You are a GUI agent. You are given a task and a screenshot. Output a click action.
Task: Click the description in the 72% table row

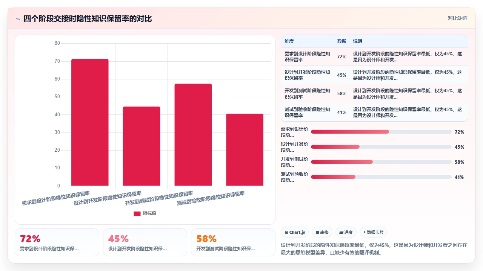coord(408,57)
